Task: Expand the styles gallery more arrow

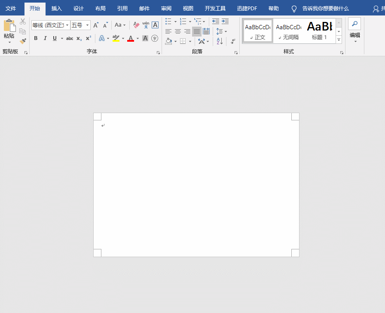Action: click(339, 39)
